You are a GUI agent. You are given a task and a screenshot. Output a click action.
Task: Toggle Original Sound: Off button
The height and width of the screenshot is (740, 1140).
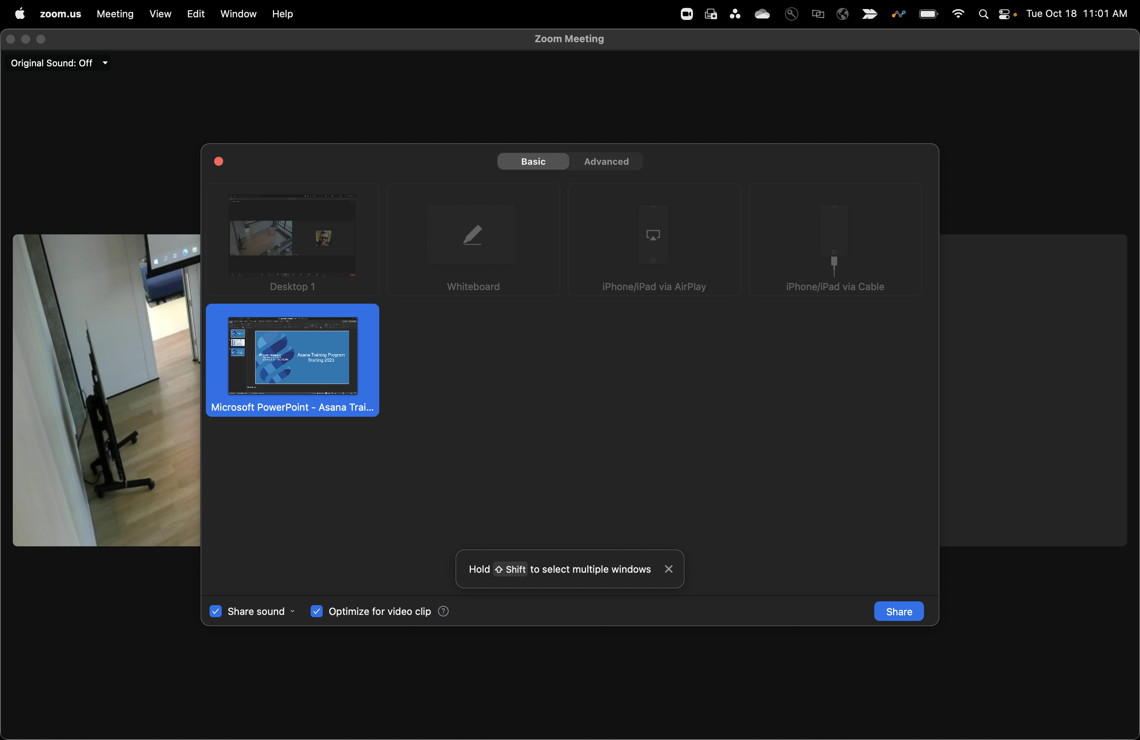click(51, 63)
